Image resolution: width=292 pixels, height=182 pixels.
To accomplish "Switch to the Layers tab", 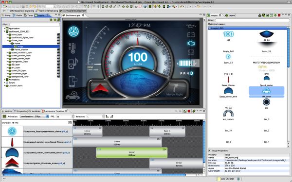I will pyautogui.click(x=230, y=15).
